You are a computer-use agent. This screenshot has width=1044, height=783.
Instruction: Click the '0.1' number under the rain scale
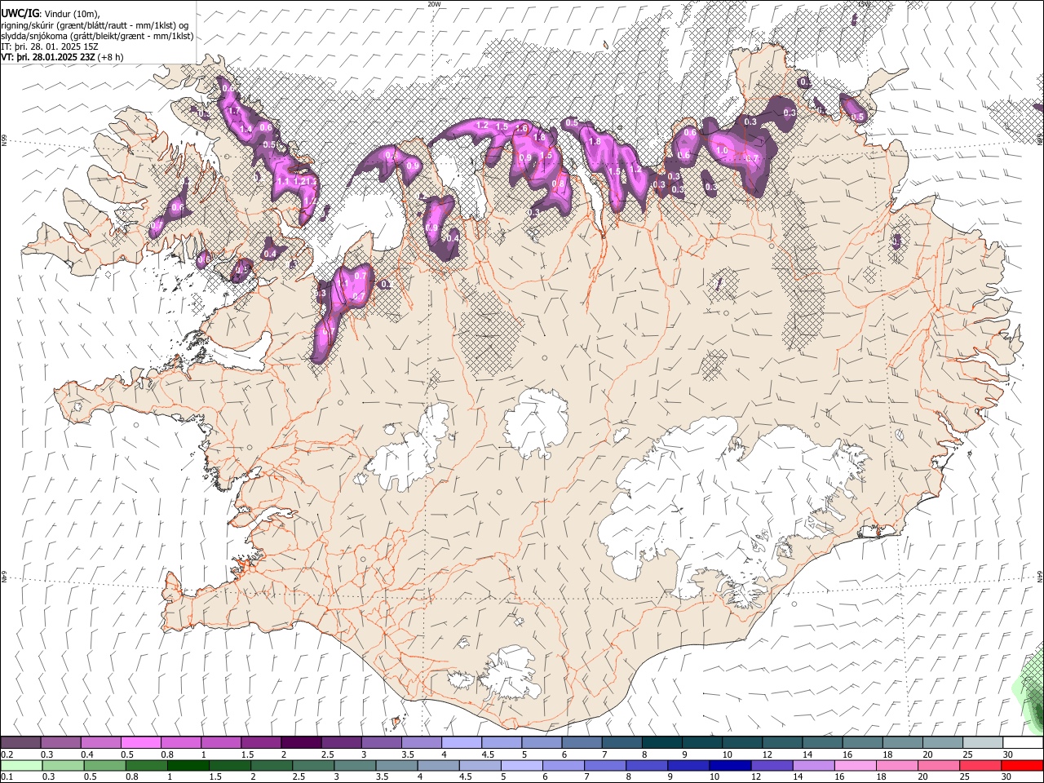[x=8, y=776]
